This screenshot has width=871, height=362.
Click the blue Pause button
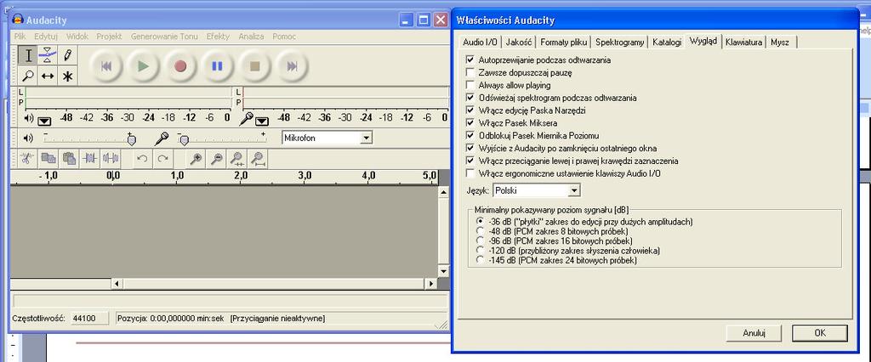[x=217, y=66]
